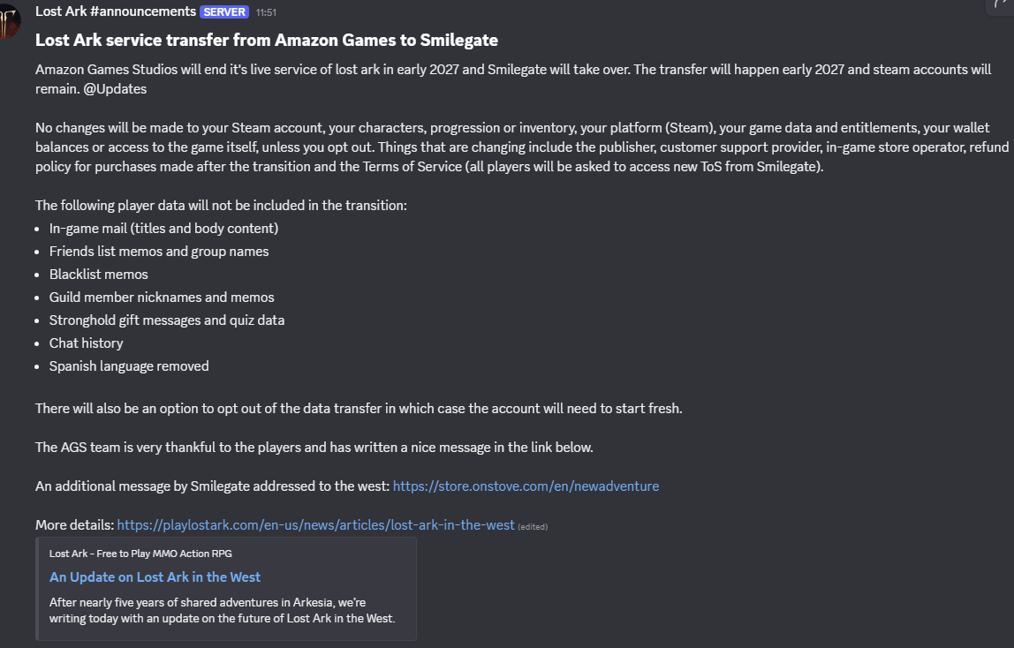This screenshot has width=1014, height=648.
Task: Open the Lost Ark #announcements sender profile
Action: (115, 11)
